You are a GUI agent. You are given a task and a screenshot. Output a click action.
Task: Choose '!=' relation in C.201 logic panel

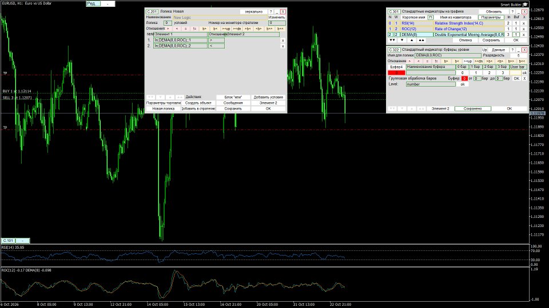(194, 29)
